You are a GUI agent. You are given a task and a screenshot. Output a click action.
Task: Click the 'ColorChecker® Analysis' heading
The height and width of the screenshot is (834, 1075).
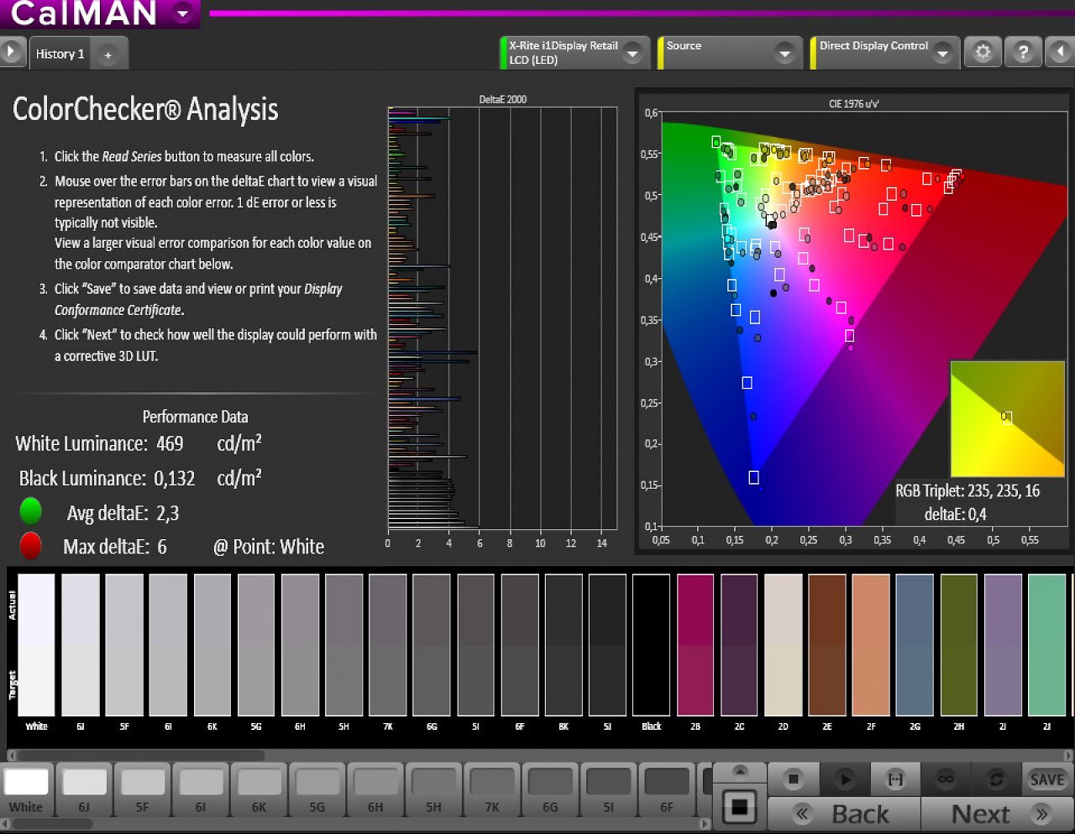145,109
